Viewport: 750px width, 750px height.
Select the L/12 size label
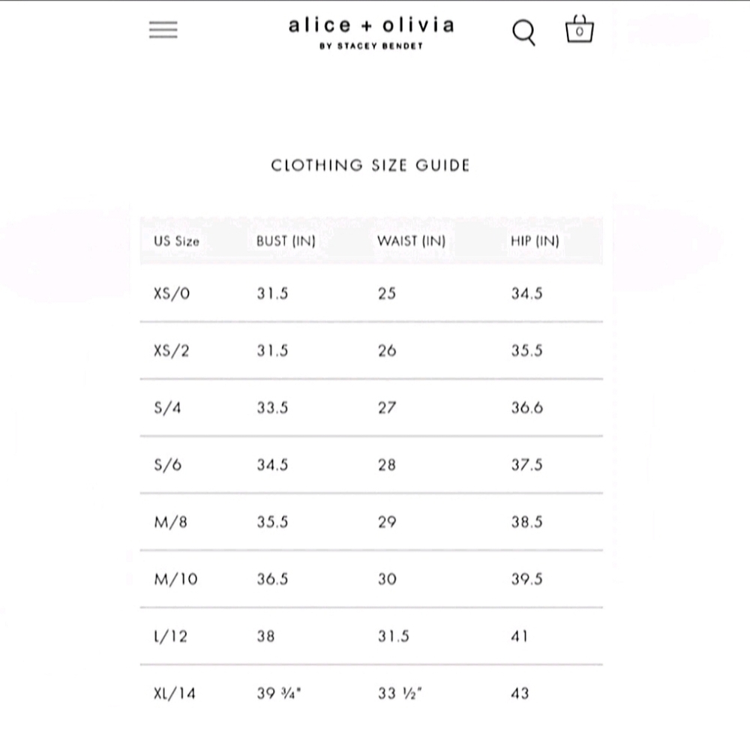(171, 636)
